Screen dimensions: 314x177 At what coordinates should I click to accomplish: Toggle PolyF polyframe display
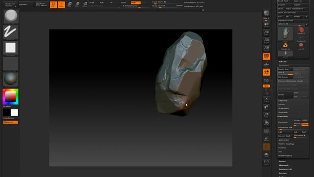click(266, 131)
